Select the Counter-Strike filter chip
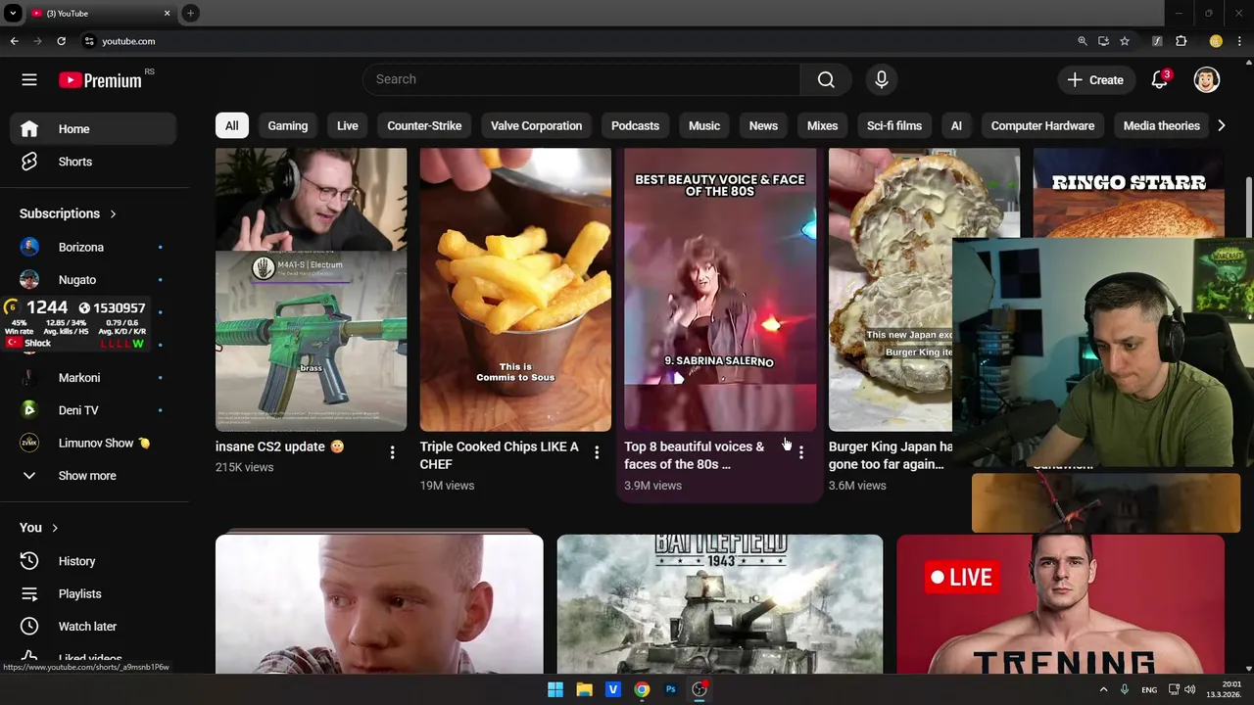This screenshot has width=1254, height=705. point(424,125)
